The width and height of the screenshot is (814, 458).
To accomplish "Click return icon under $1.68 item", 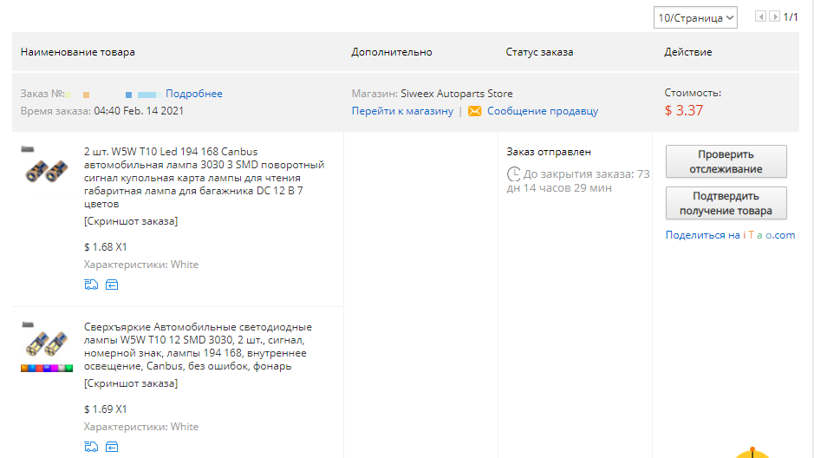I will click(112, 285).
